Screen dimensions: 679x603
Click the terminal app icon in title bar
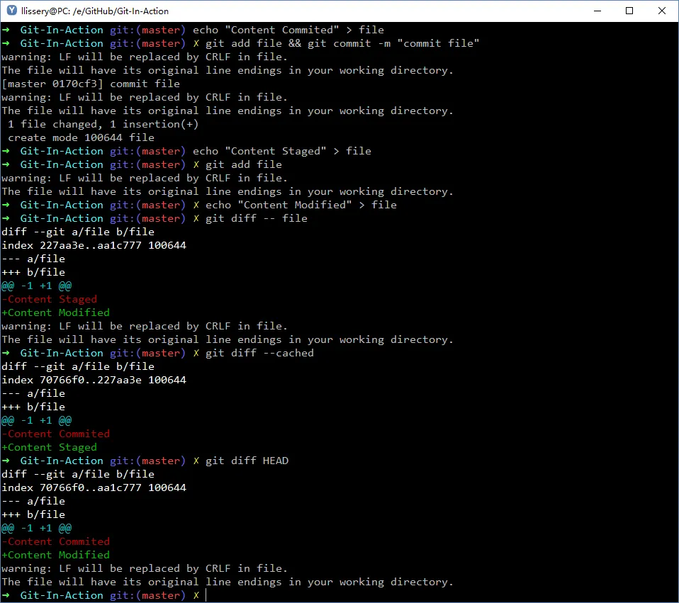pyautogui.click(x=11, y=11)
